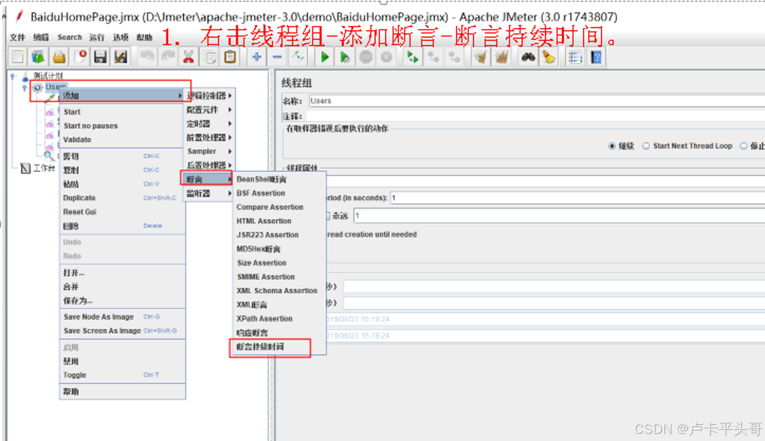Click the Stop toolbar icon
Screen dimensions: 765x441
(366, 57)
